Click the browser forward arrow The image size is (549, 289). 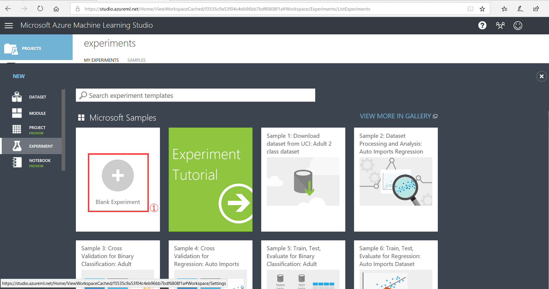24,9
